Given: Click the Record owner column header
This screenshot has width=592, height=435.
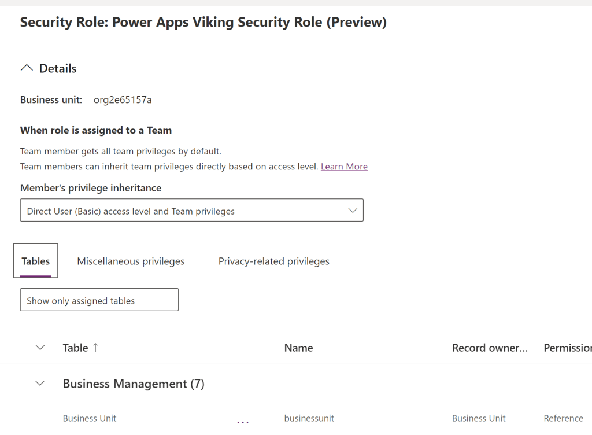Looking at the screenshot, I should pos(490,348).
